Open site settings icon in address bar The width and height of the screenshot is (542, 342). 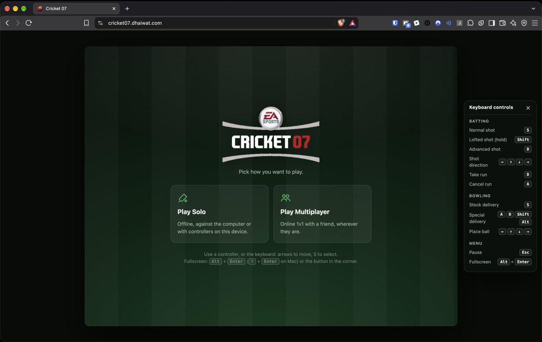[100, 23]
